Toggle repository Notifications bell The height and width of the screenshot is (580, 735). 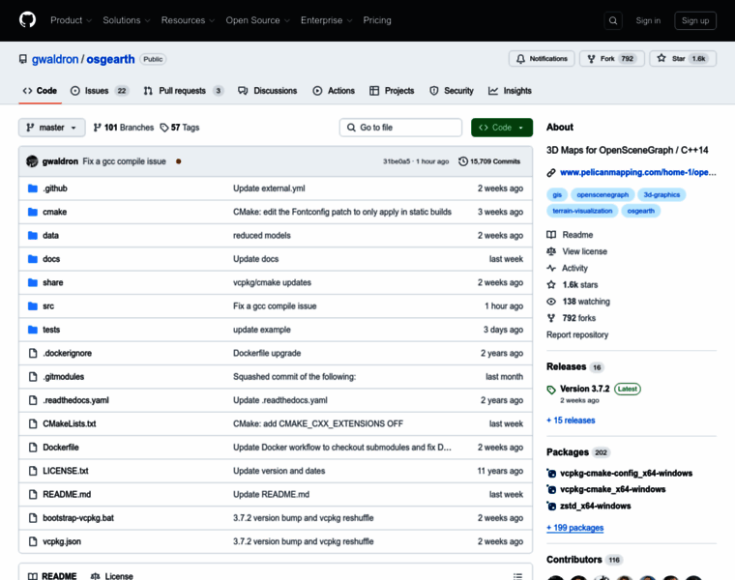click(x=542, y=59)
